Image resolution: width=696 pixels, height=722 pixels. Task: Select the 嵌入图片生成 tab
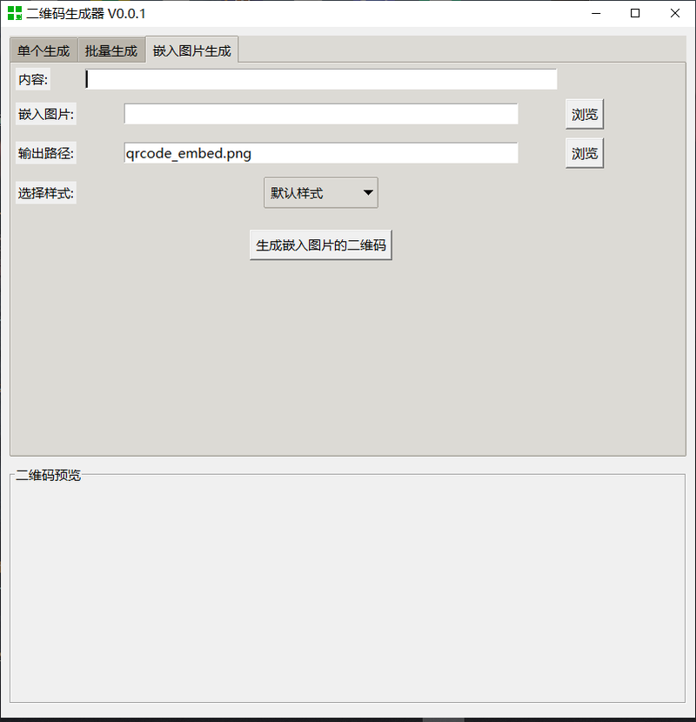(191, 50)
